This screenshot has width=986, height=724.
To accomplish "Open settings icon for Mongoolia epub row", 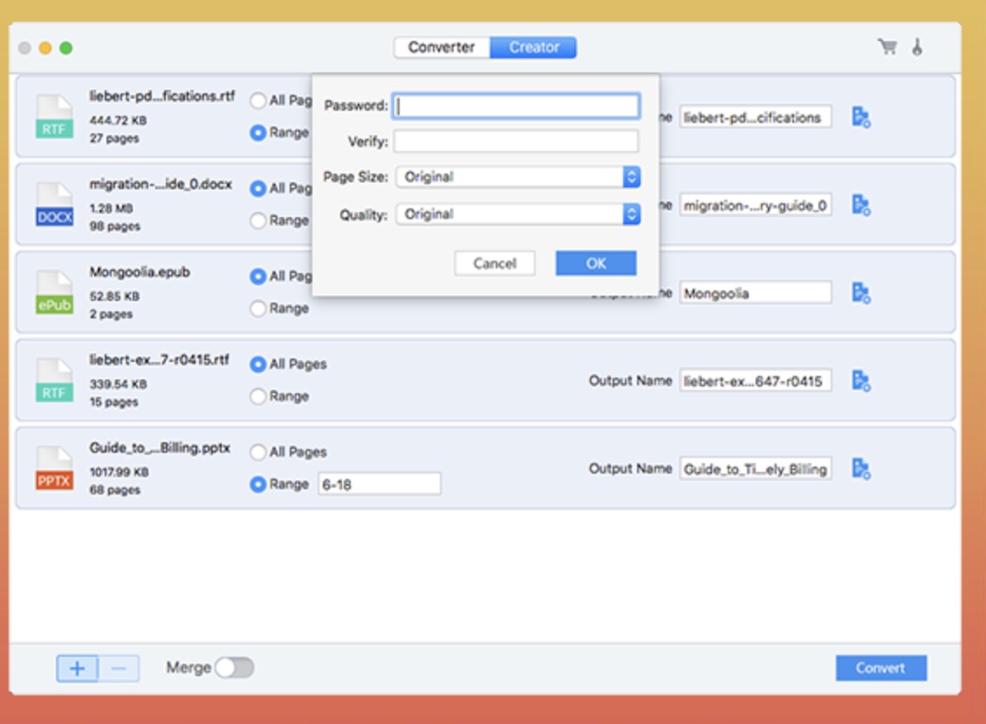I will coord(861,293).
